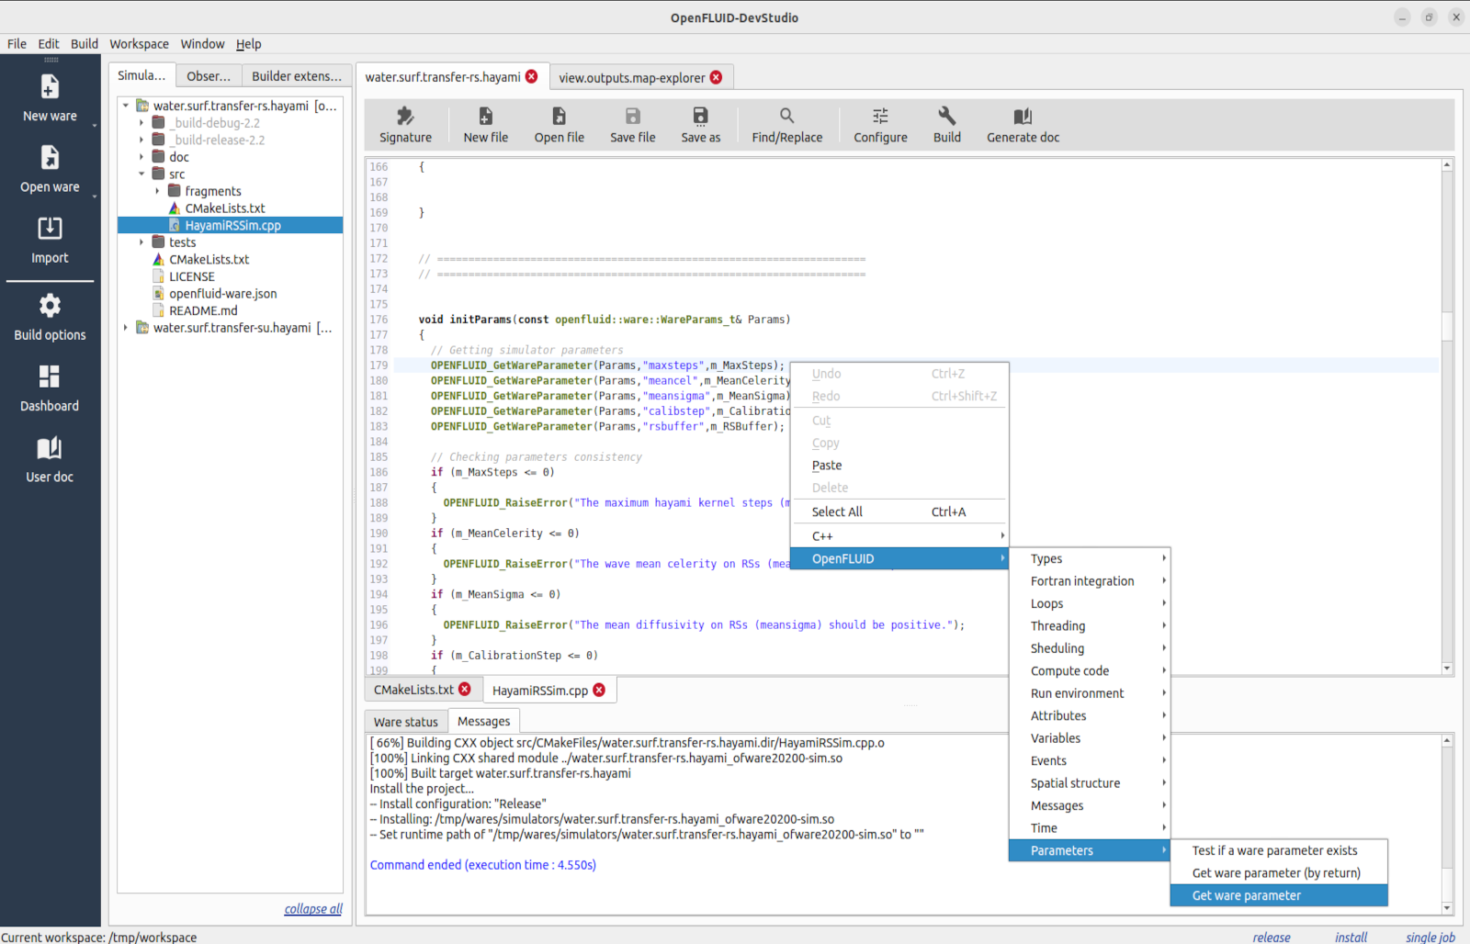
Task: Open the Spatial structure submenu
Action: click(1089, 783)
